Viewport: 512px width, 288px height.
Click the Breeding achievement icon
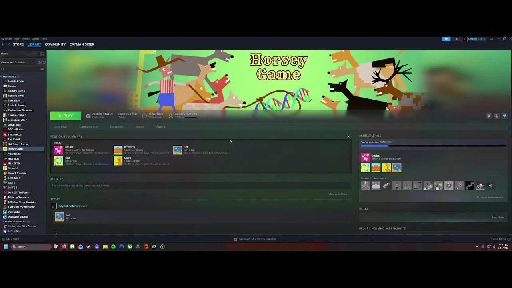118,150
